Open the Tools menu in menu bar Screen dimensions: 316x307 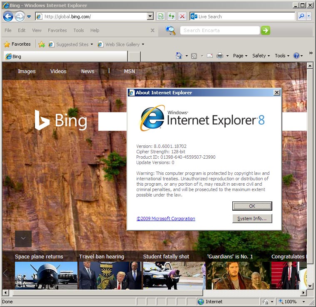[x=79, y=30]
